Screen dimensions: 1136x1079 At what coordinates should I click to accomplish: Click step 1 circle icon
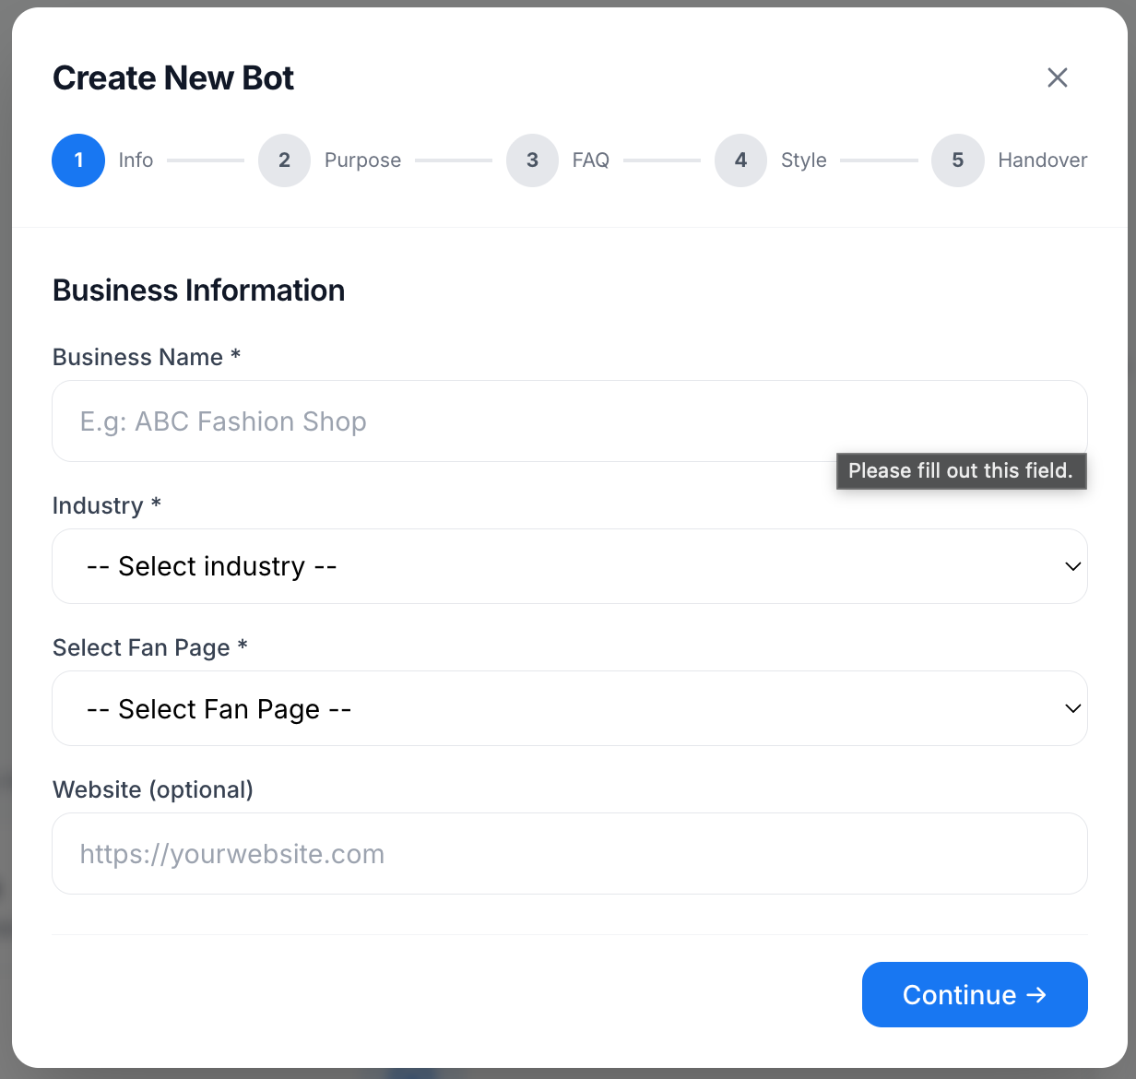pos(78,160)
